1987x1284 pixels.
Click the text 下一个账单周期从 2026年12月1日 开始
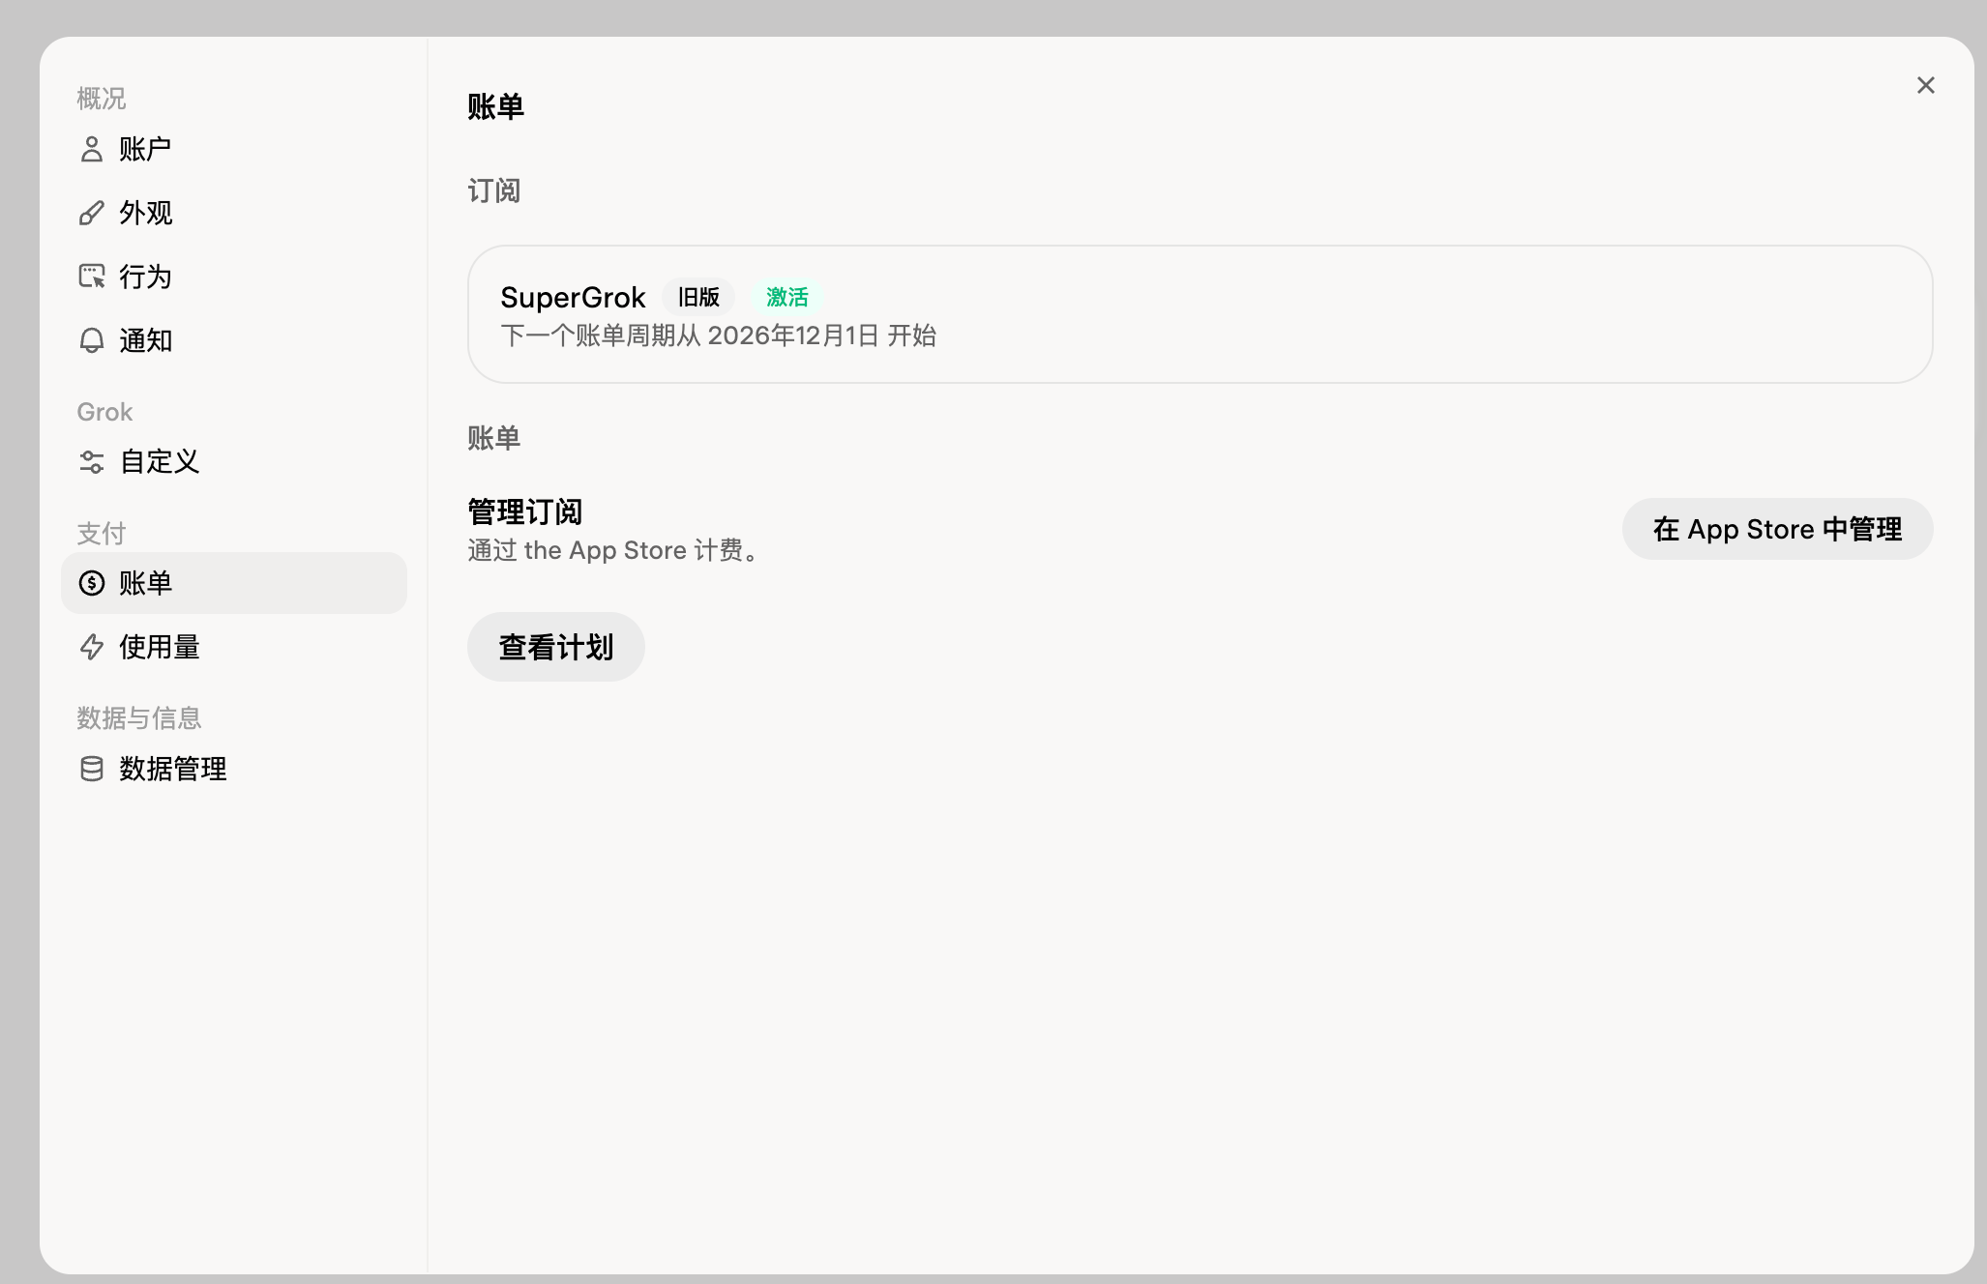[x=718, y=336]
